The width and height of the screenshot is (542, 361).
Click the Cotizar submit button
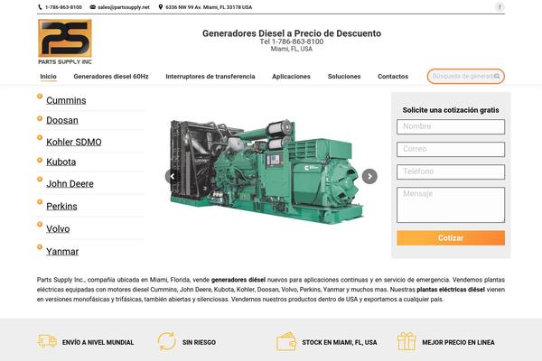[451, 238]
